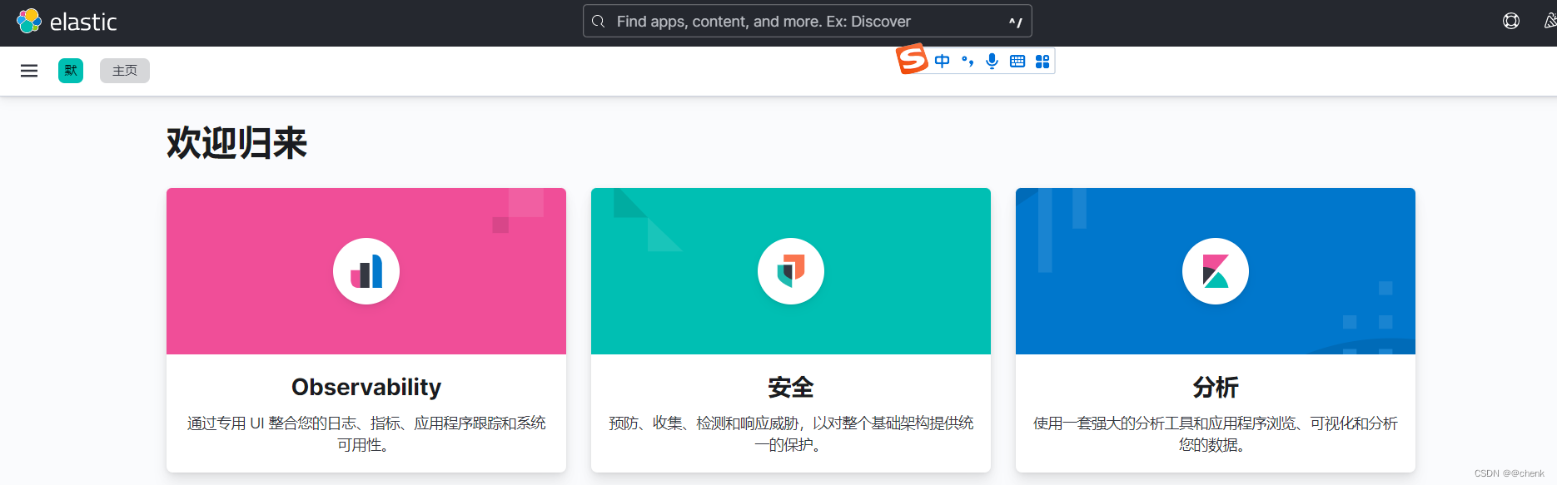This screenshot has height=485, width=1557.
Task: Click the 安全 card description text
Action: (791, 434)
